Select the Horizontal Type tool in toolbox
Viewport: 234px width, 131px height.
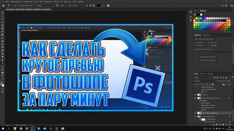click(x=3, y=63)
